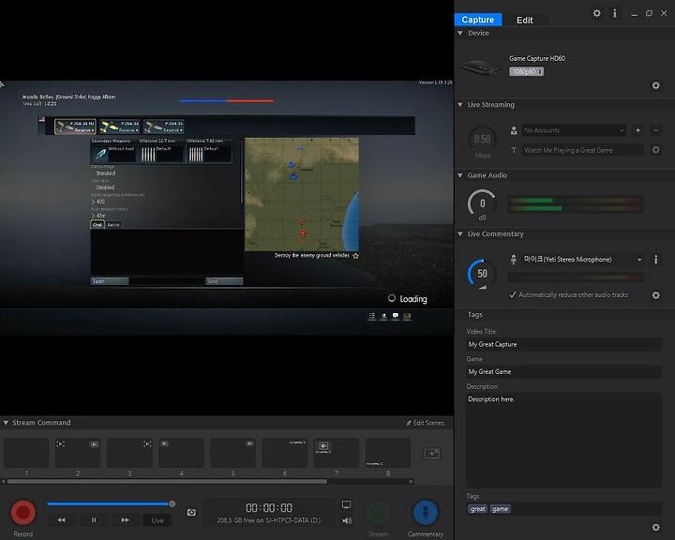
Task: Open Live Commentary settings gear
Action: click(655, 295)
